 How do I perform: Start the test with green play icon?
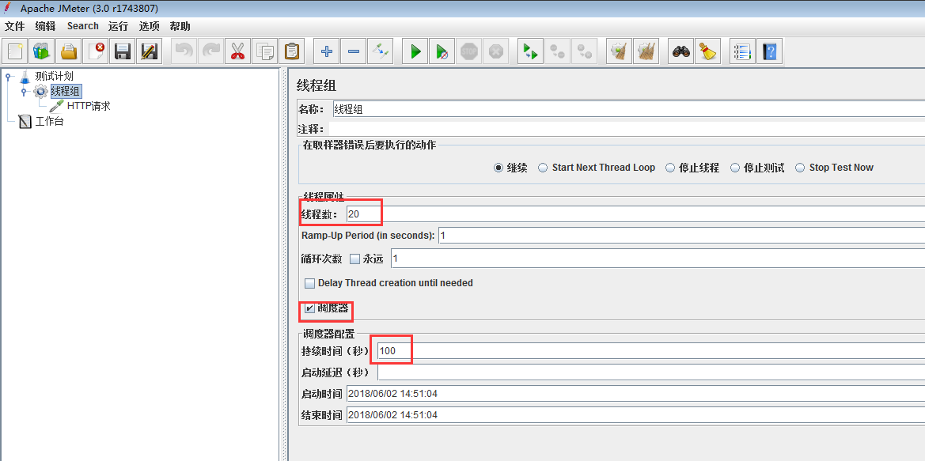tap(415, 51)
